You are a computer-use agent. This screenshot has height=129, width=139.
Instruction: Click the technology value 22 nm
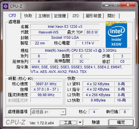pos(40,43)
